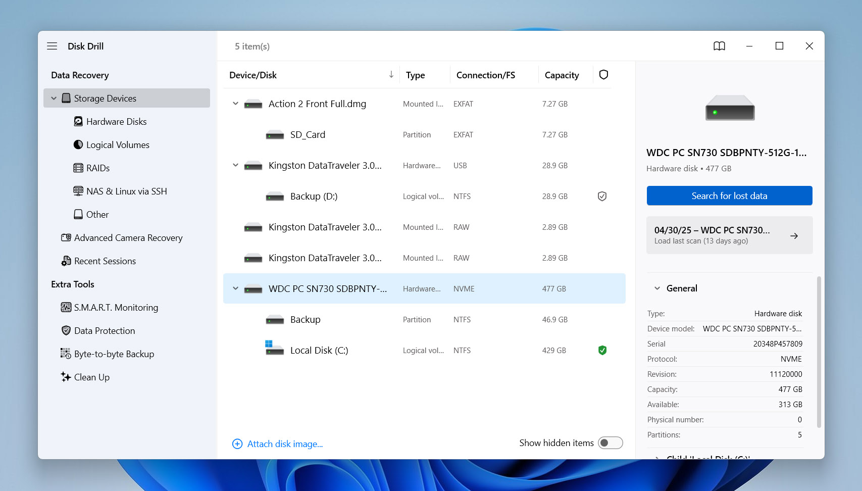Click the S.M.A.R.T. Monitoring icon
Image resolution: width=862 pixels, height=491 pixels.
pyautogui.click(x=66, y=307)
